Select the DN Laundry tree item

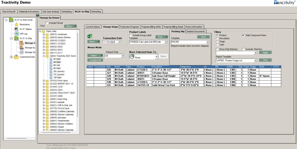tap(59, 71)
